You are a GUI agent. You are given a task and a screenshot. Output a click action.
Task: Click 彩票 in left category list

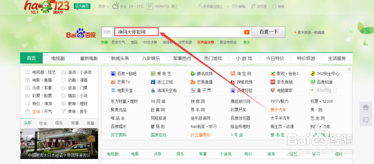pos(36,96)
